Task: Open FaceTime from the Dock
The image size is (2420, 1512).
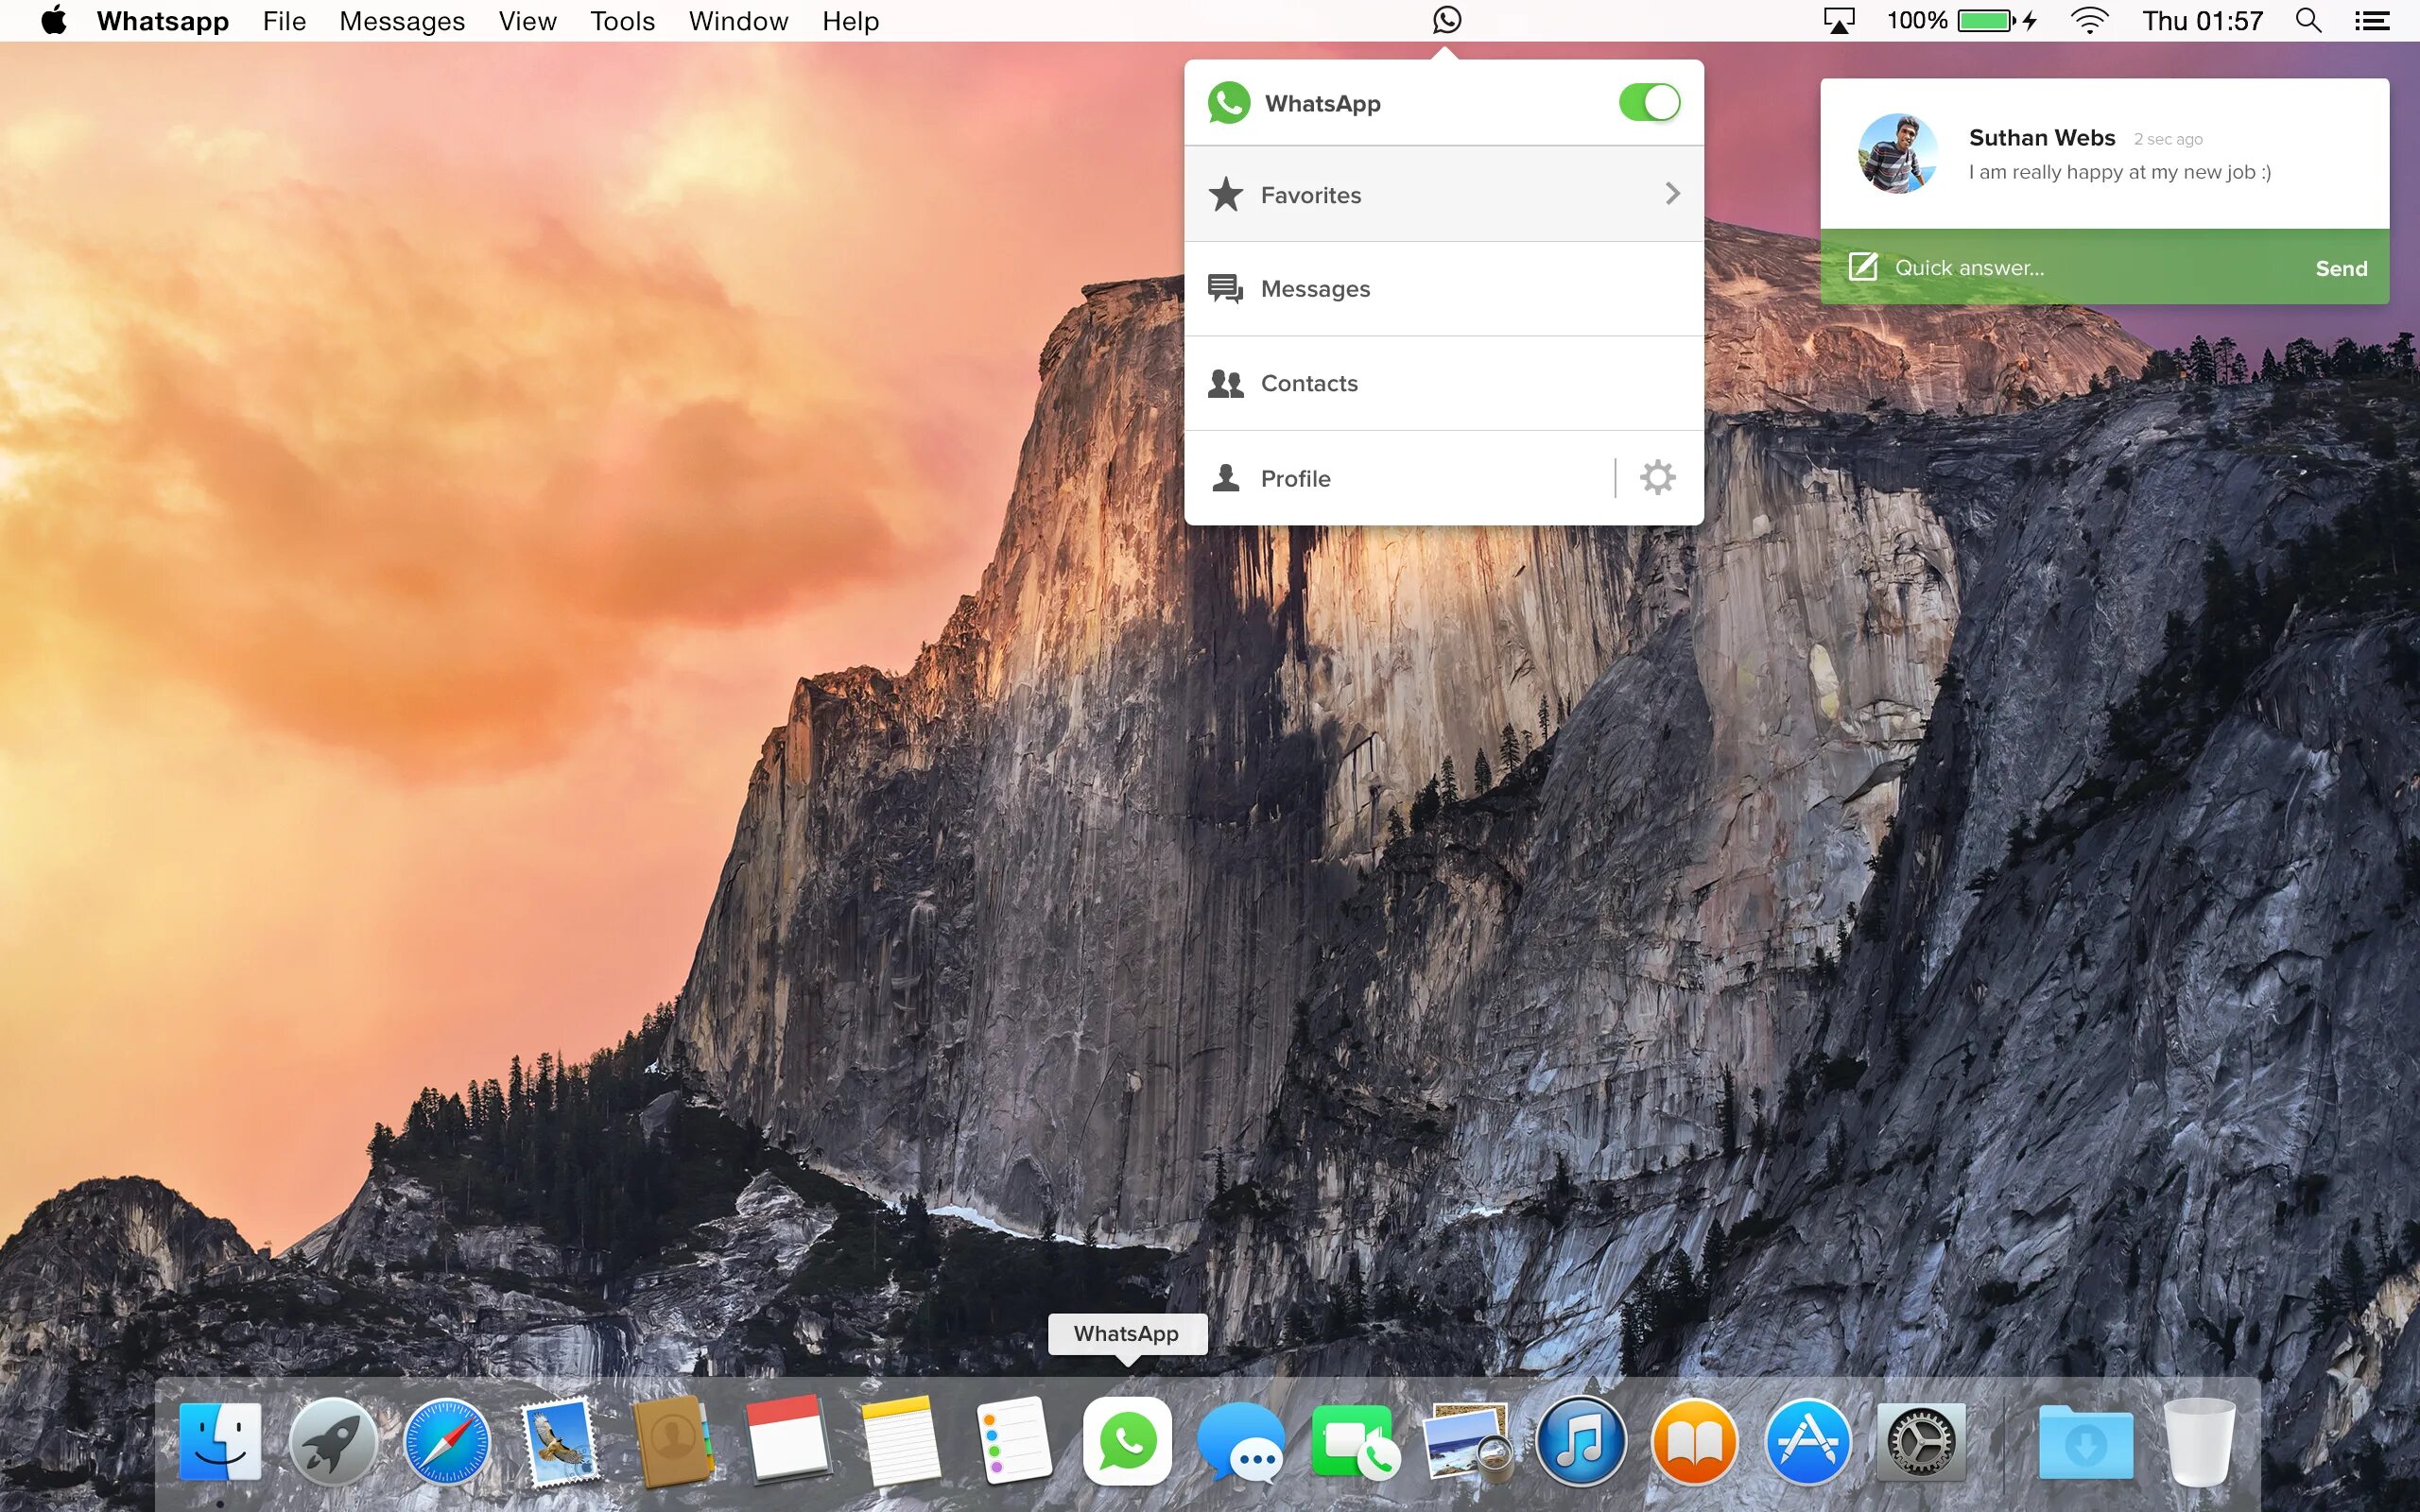Action: (1353, 1441)
